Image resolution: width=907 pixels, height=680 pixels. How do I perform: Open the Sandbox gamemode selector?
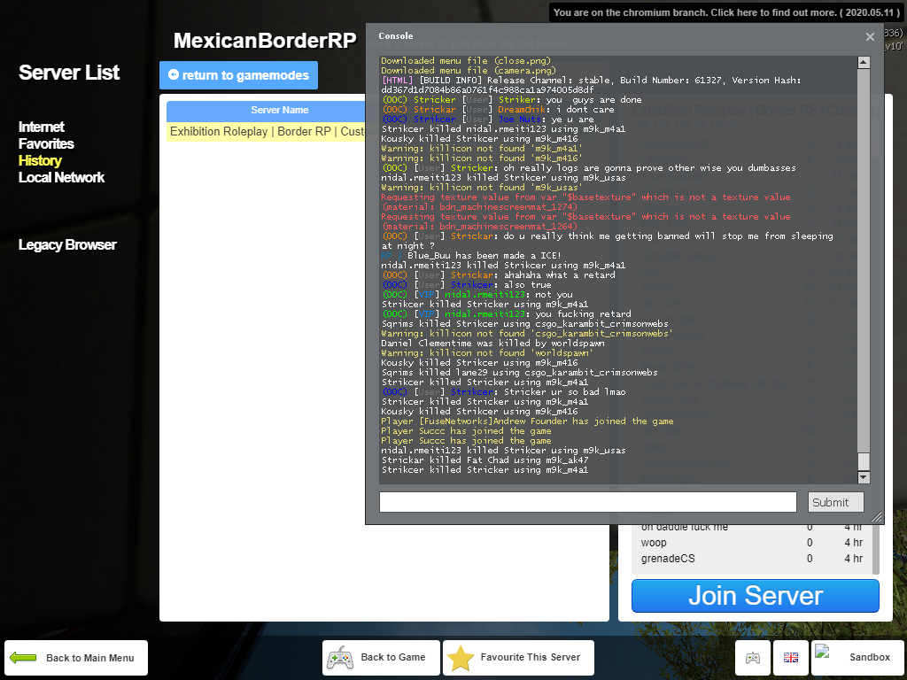point(857,658)
